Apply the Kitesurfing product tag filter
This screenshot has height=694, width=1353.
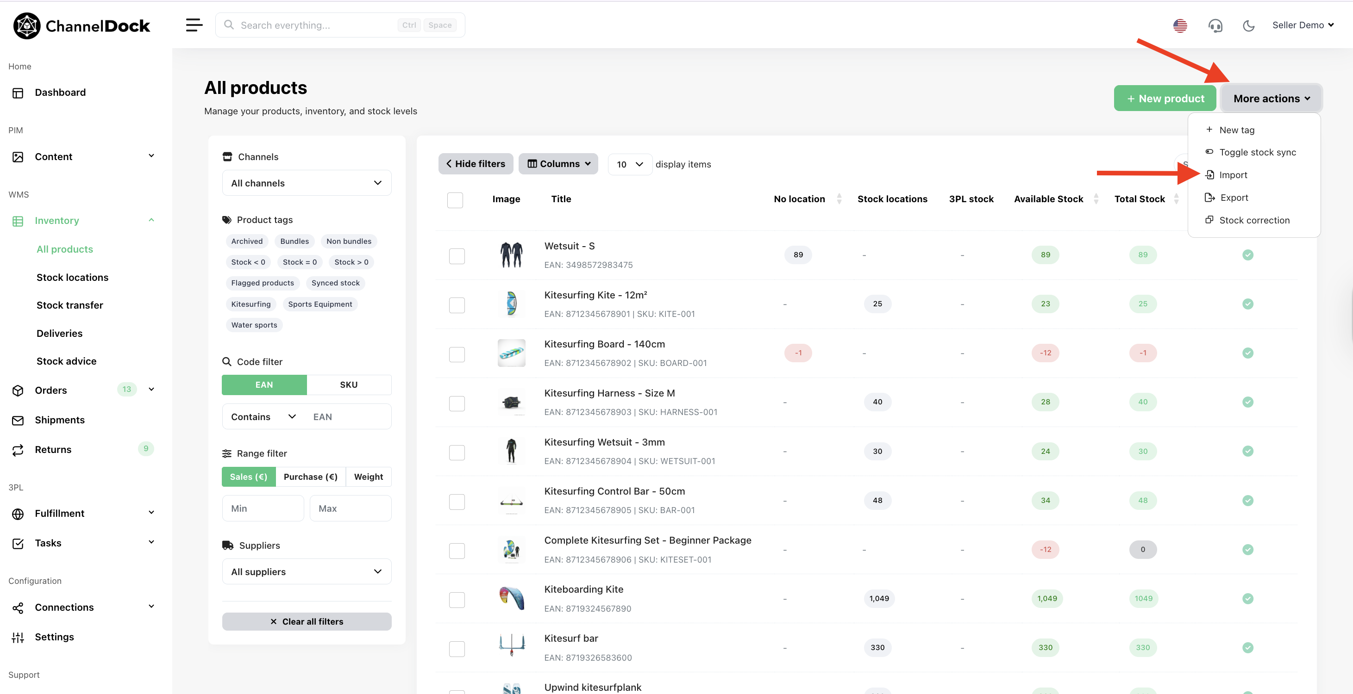tap(251, 304)
